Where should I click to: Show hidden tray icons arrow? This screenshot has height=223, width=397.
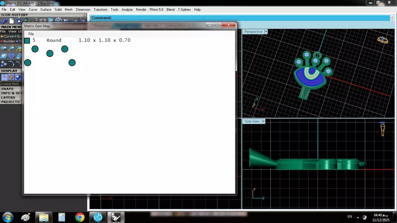[x=357, y=217]
